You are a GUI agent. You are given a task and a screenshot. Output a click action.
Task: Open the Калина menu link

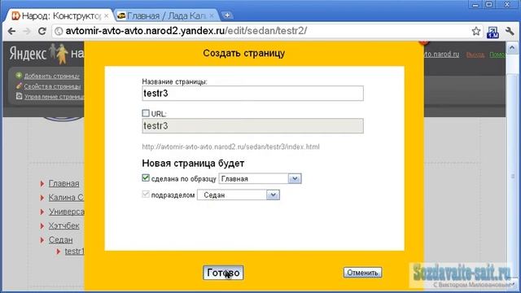point(66,198)
